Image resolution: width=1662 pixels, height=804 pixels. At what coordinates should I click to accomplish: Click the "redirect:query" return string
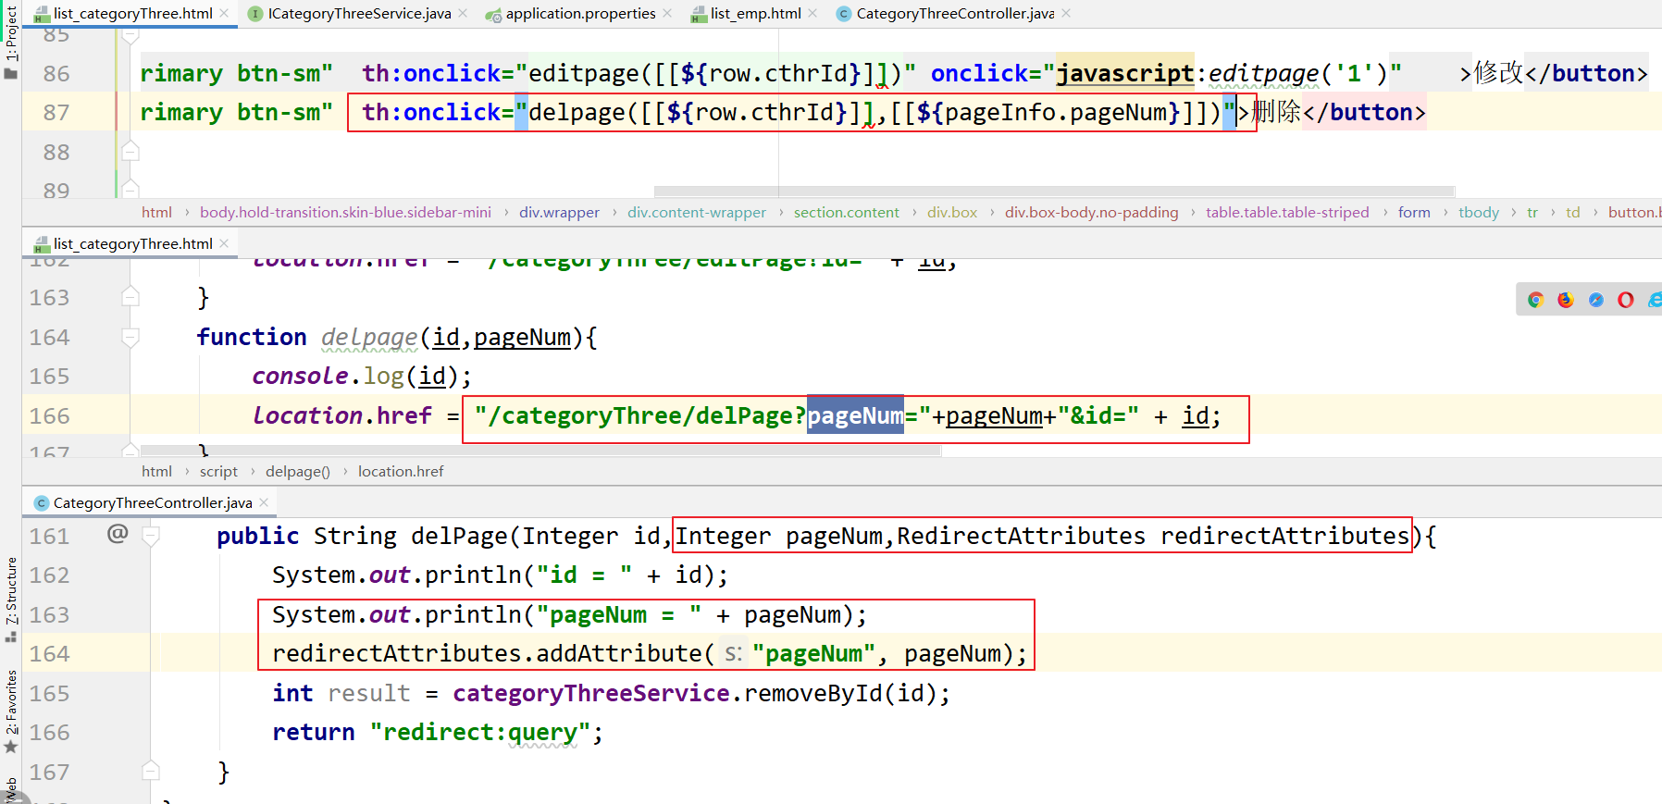pos(480,732)
